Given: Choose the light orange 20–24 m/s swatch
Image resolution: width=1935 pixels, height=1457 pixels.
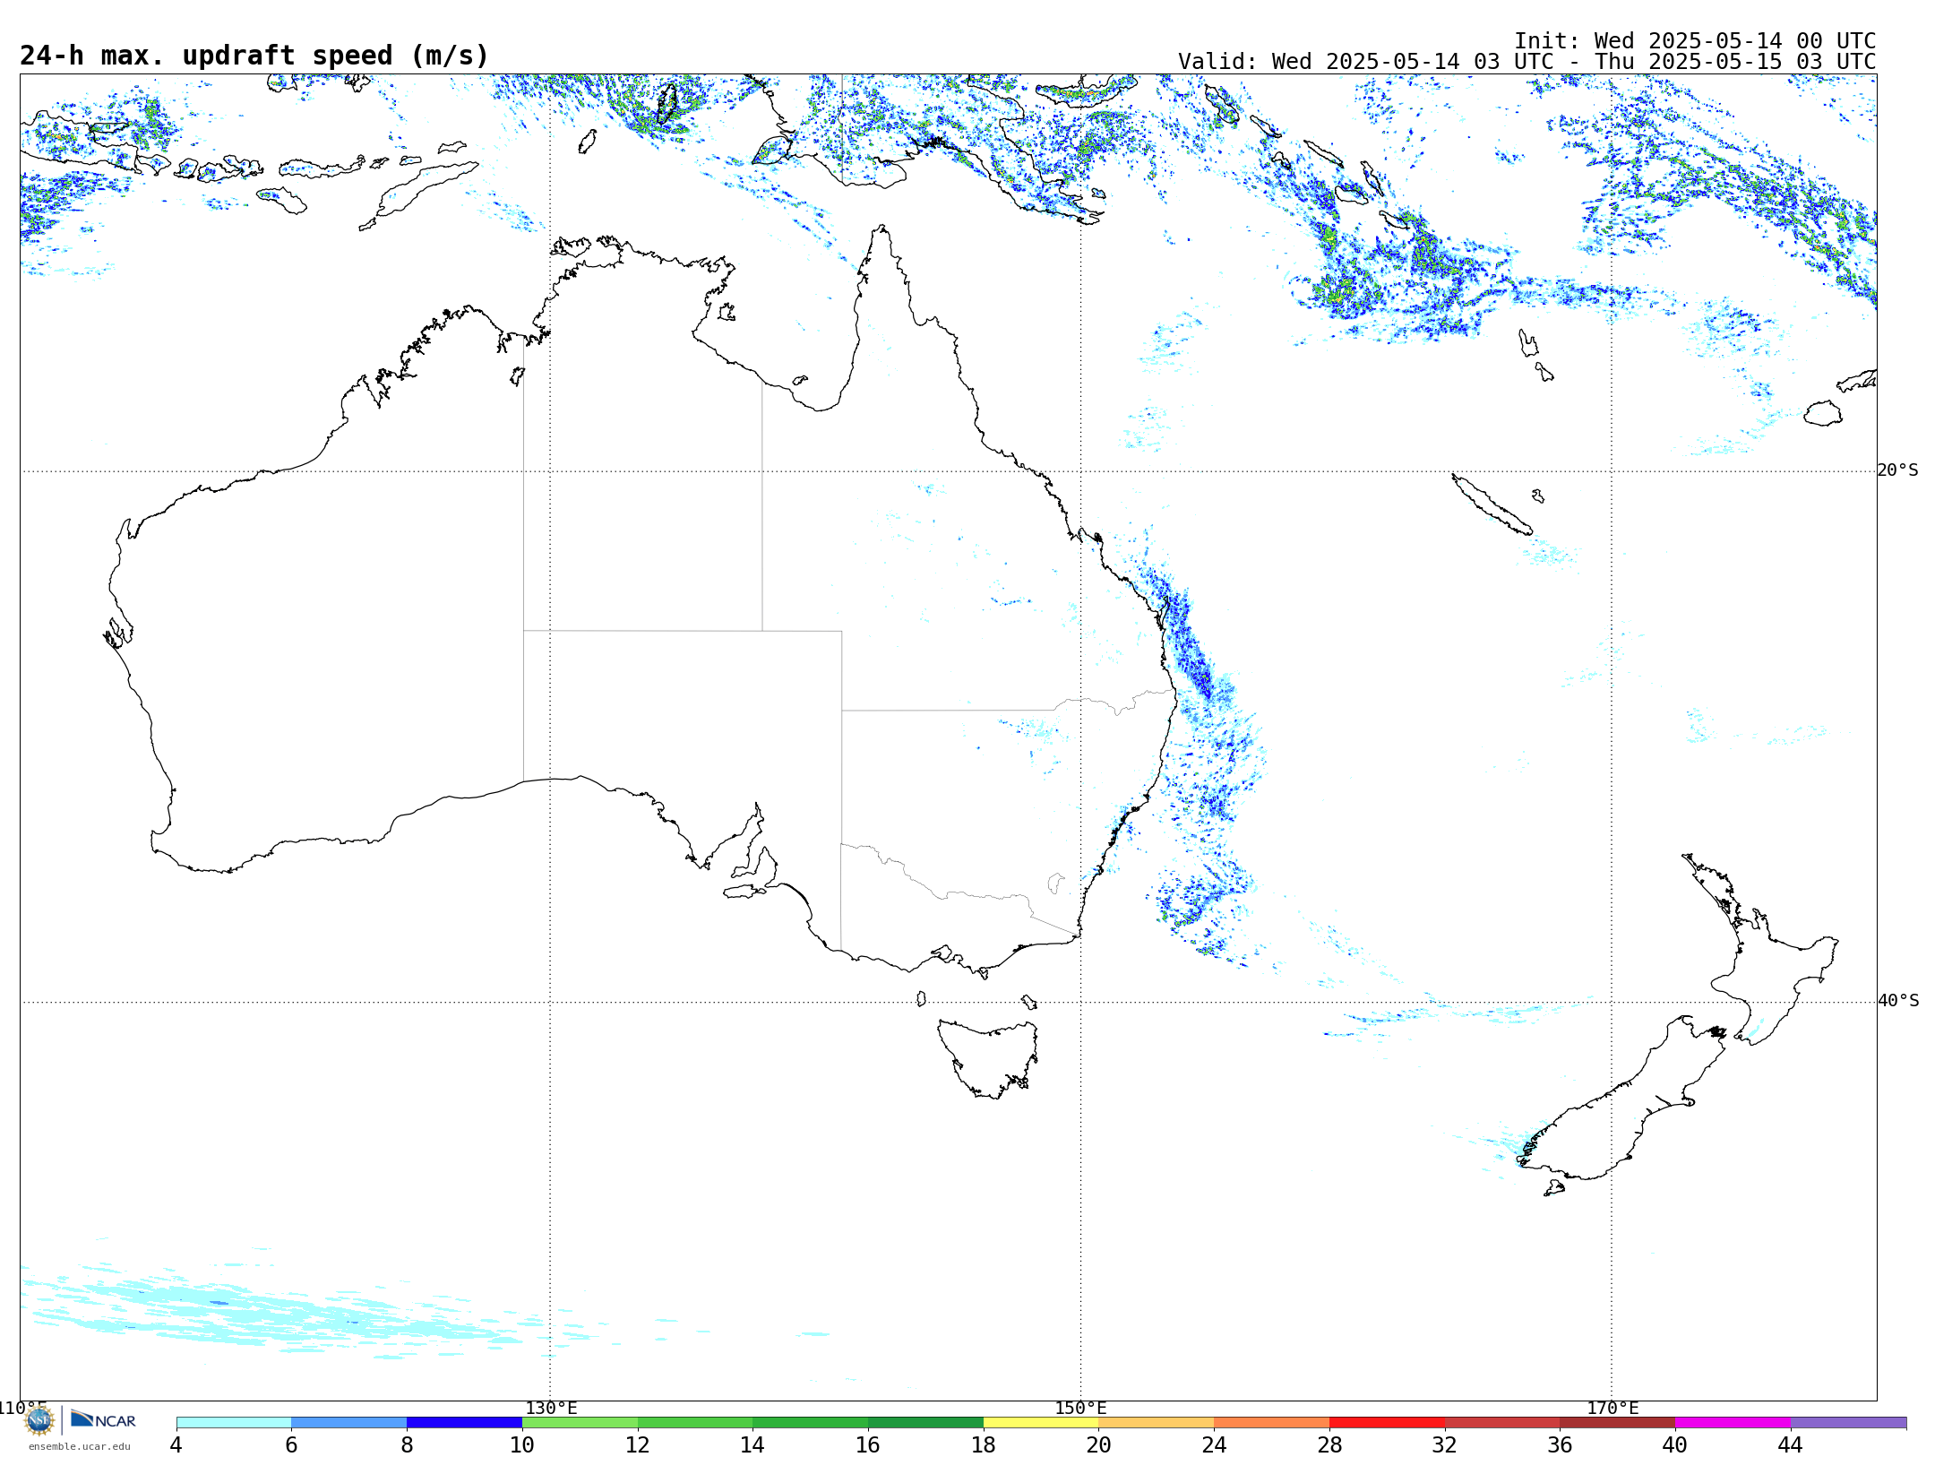Looking at the screenshot, I should click(1157, 1422).
